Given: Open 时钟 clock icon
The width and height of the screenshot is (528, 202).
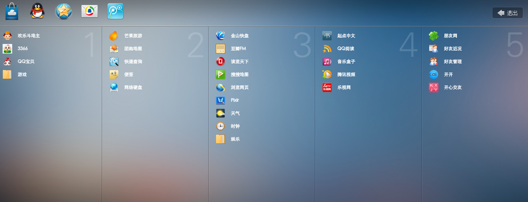Looking at the screenshot, I should [x=221, y=126].
